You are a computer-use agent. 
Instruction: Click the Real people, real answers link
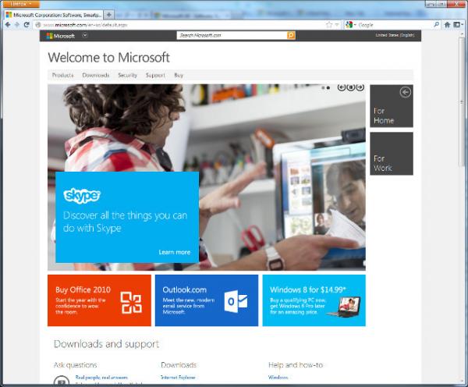point(101,378)
